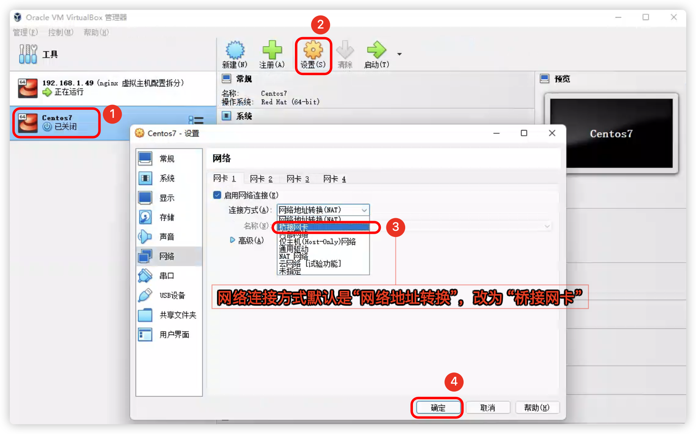This screenshot has height=434, width=696.
Task: Confirm settings with 确定 button
Action: 438,407
